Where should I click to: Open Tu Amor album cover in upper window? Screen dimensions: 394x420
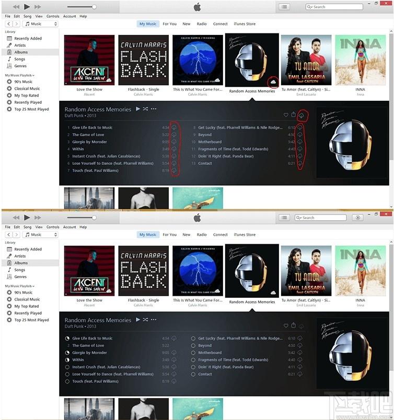tap(306, 60)
